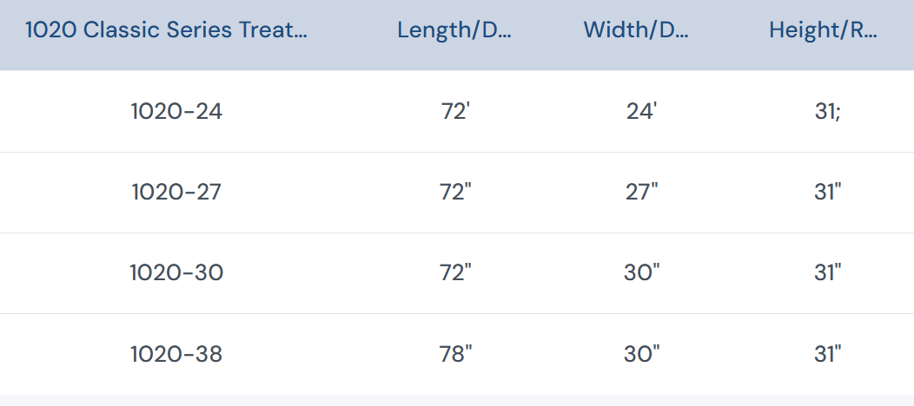914x406 pixels.
Task: Select the length cell reading 72'
Action: 454,111
